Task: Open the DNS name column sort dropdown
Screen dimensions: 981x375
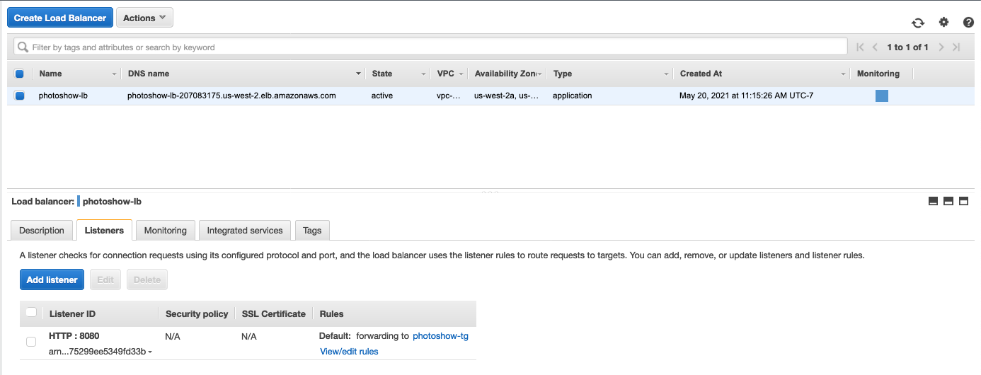Action: pyautogui.click(x=358, y=74)
